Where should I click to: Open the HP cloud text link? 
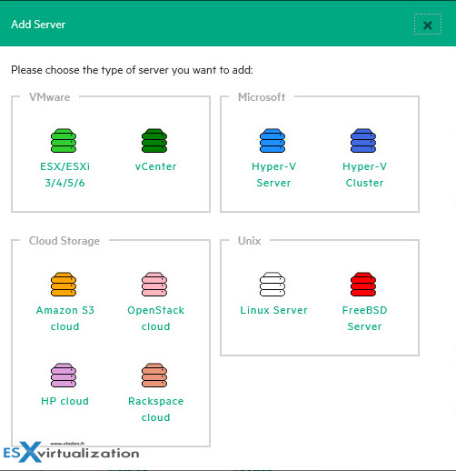64,401
